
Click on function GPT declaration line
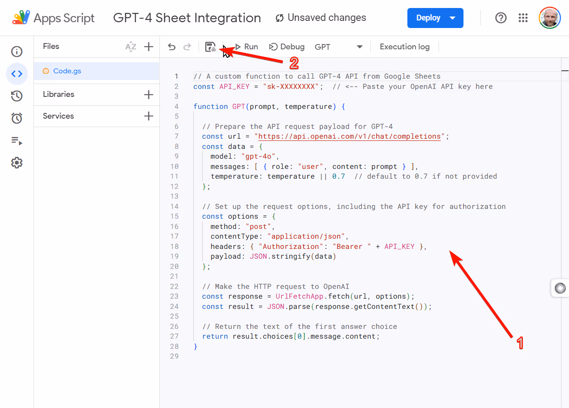[x=269, y=107]
